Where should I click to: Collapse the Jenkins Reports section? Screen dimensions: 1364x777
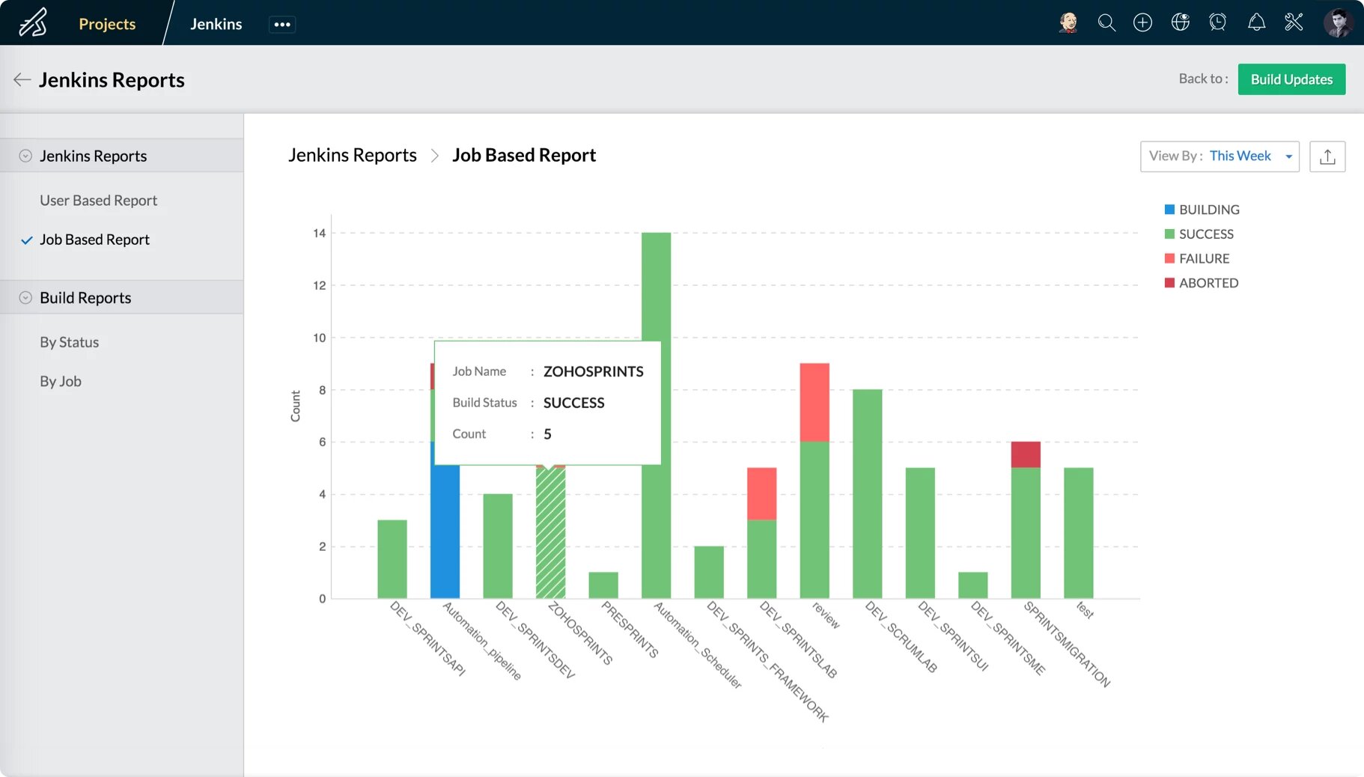(x=25, y=155)
